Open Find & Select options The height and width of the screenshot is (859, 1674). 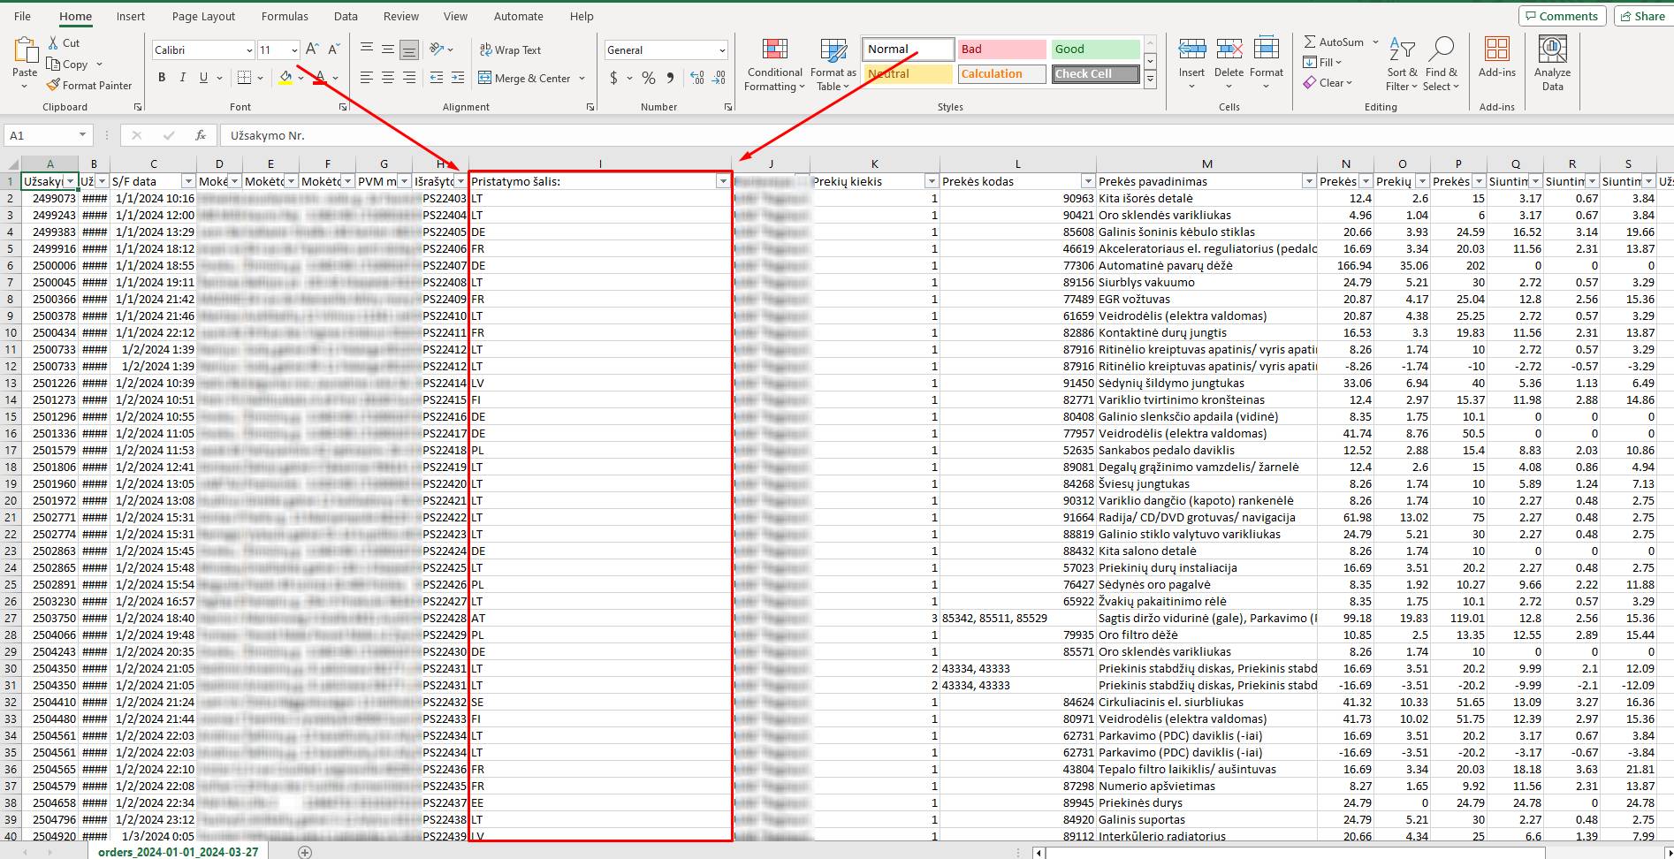(1442, 62)
